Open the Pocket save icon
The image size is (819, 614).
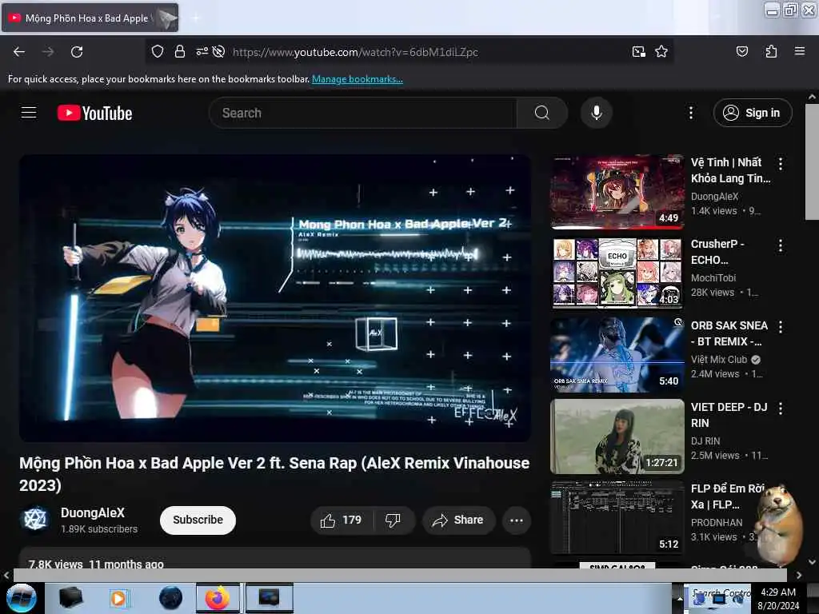[741, 51]
